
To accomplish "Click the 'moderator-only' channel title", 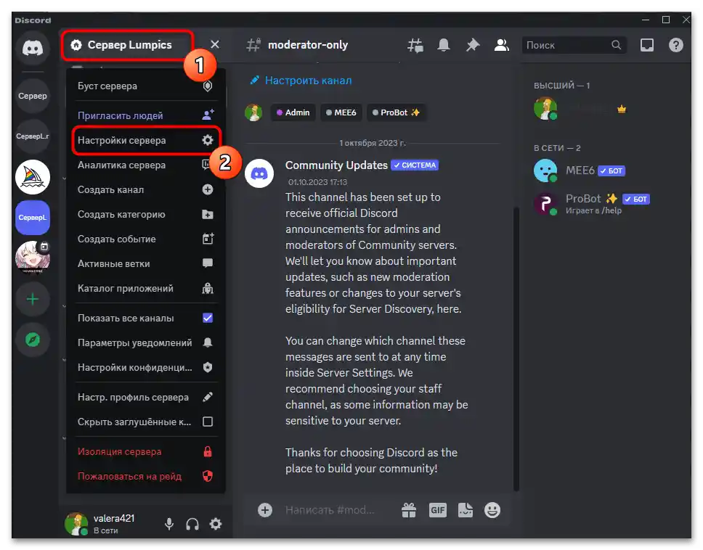I will [x=308, y=45].
